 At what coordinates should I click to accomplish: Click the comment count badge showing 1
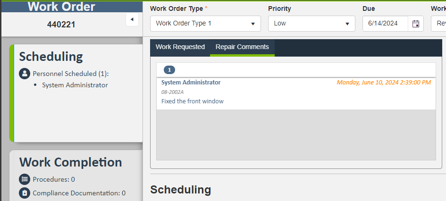click(169, 70)
